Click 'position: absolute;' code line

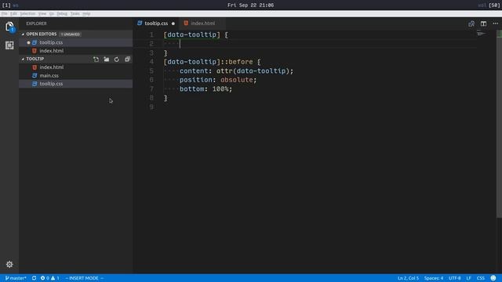[x=218, y=80]
